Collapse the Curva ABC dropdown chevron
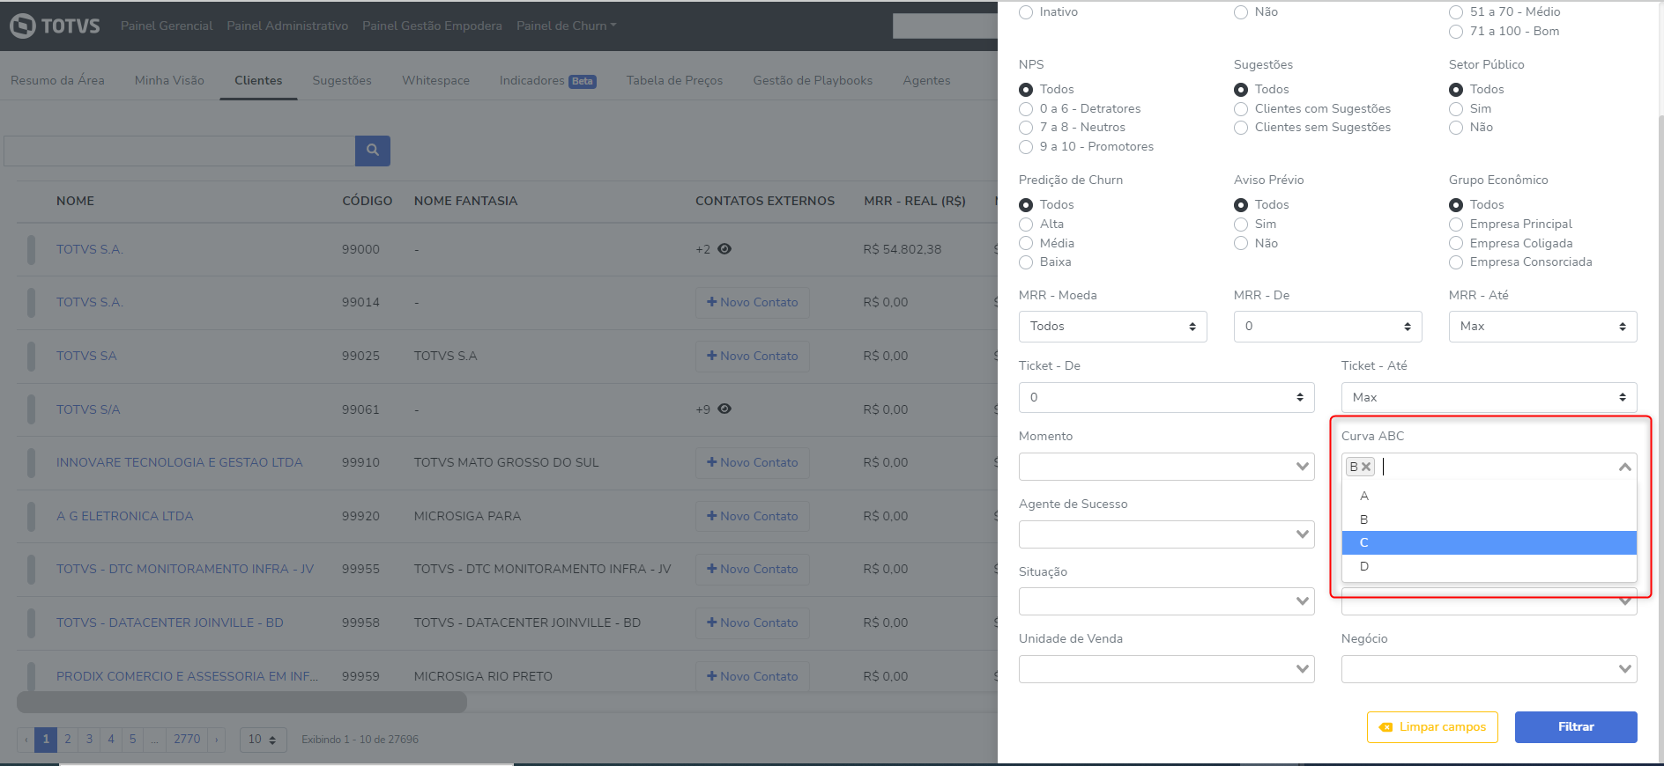 [x=1624, y=468]
